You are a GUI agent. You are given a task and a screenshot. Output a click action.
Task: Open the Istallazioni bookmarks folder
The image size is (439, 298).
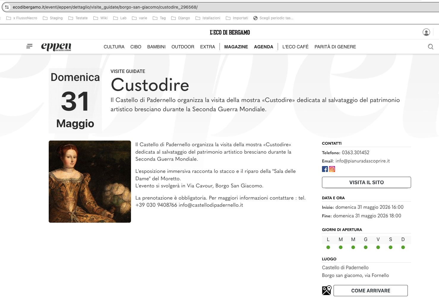[x=208, y=18]
